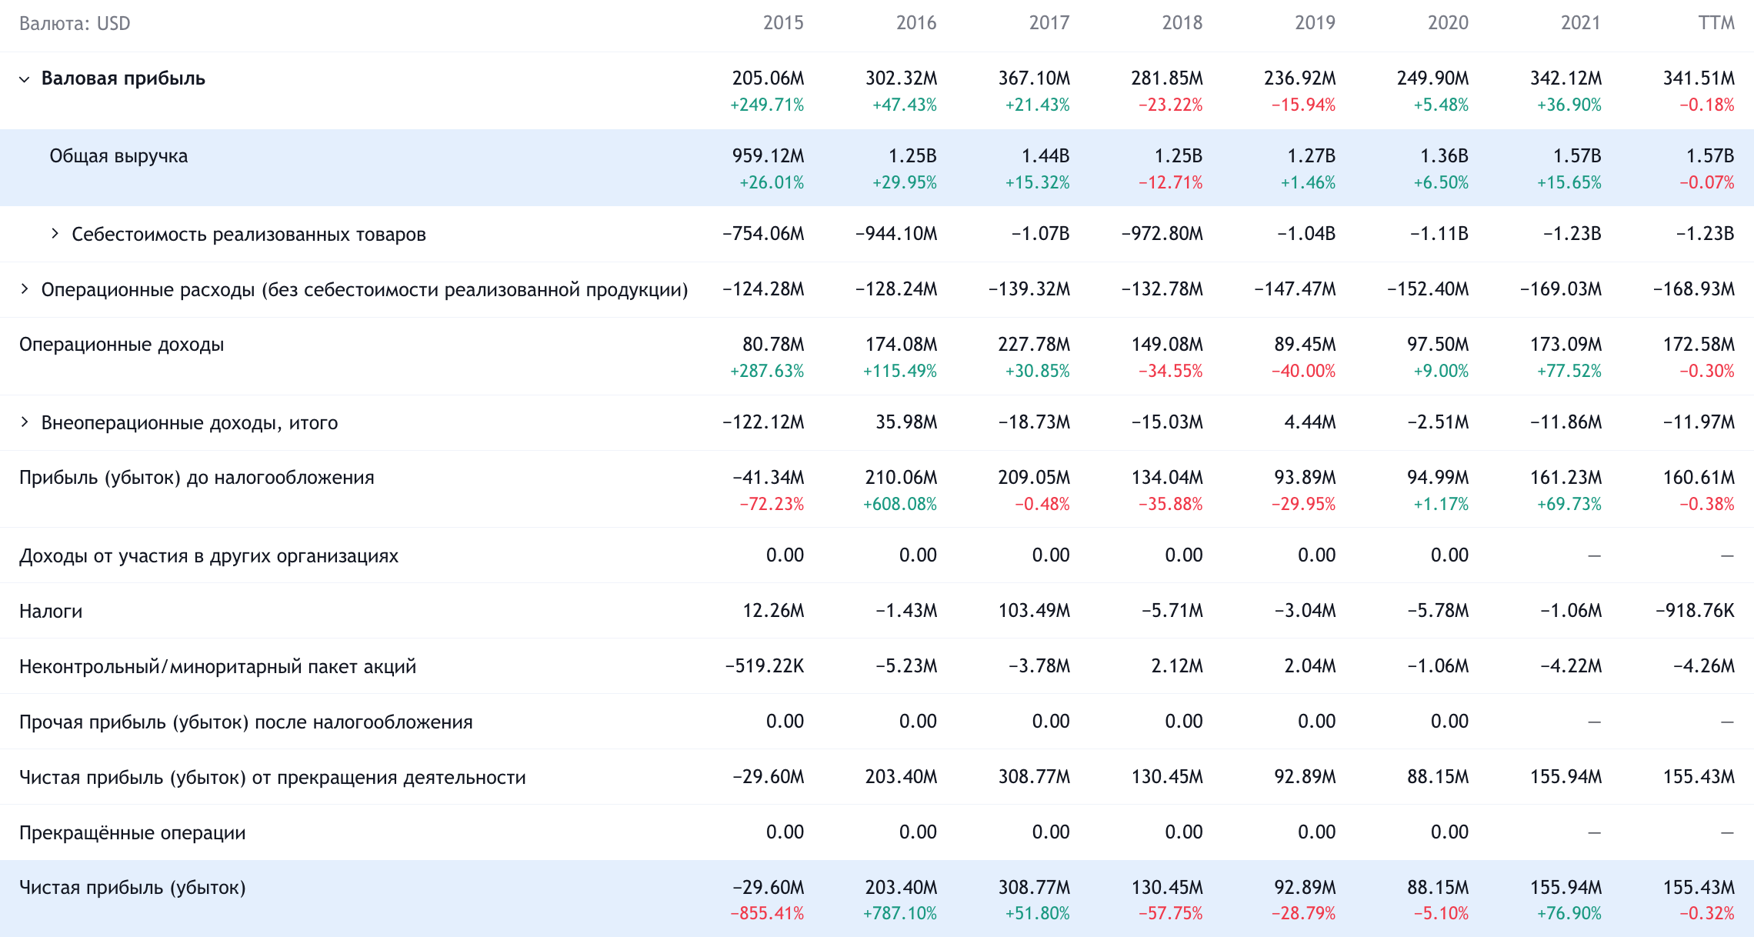Screen dimensions: 1754x937
Task: Click non-operating income value 35.98M
Action: click(x=906, y=422)
